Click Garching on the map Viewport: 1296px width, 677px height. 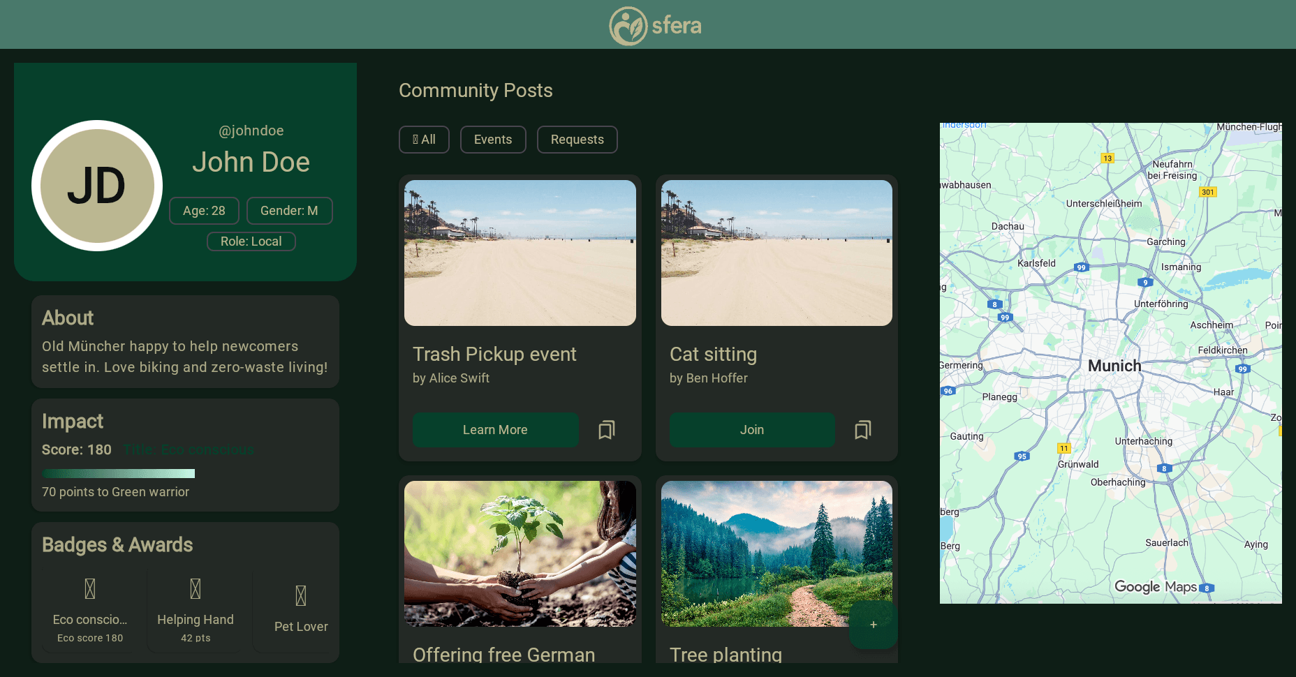coord(1166,241)
